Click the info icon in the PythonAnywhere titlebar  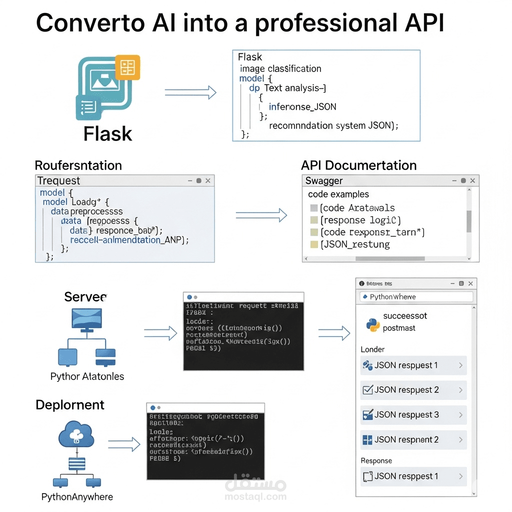(361, 283)
